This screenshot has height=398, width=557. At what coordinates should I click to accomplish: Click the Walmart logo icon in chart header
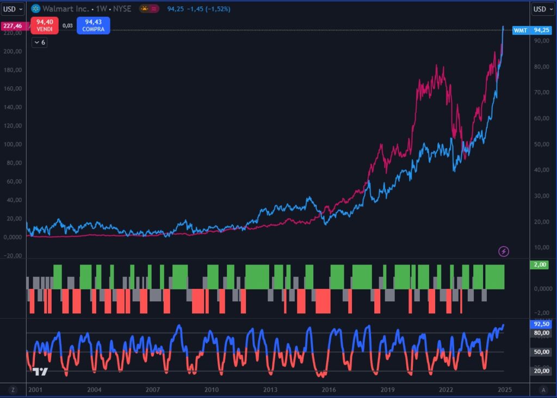pyautogui.click(x=36, y=9)
